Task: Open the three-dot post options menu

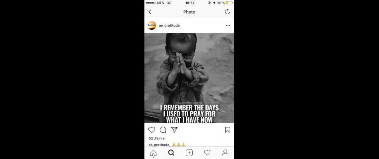Action: (228, 25)
